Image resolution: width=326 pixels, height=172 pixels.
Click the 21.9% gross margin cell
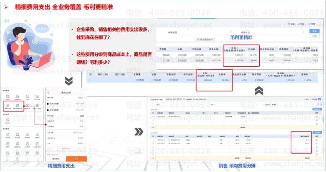click(x=254, y=60)
